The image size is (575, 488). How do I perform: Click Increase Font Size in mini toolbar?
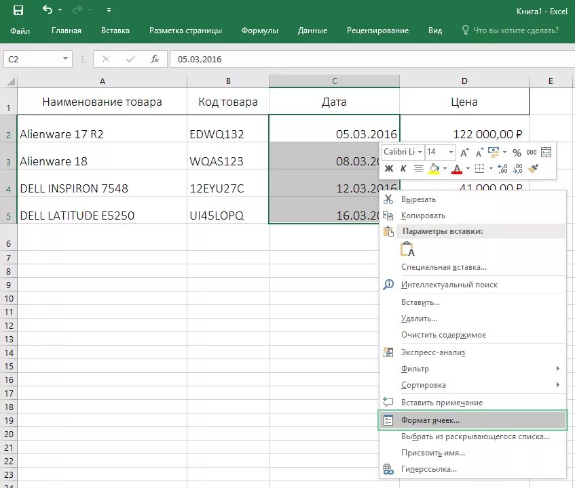(x=464, y=152)
